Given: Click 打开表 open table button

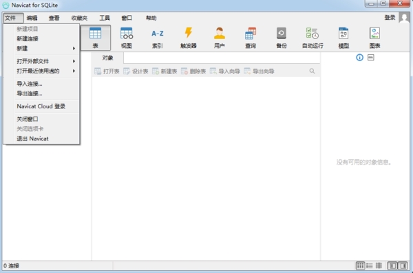Looking at the screenshot, I should pos(107,71).
